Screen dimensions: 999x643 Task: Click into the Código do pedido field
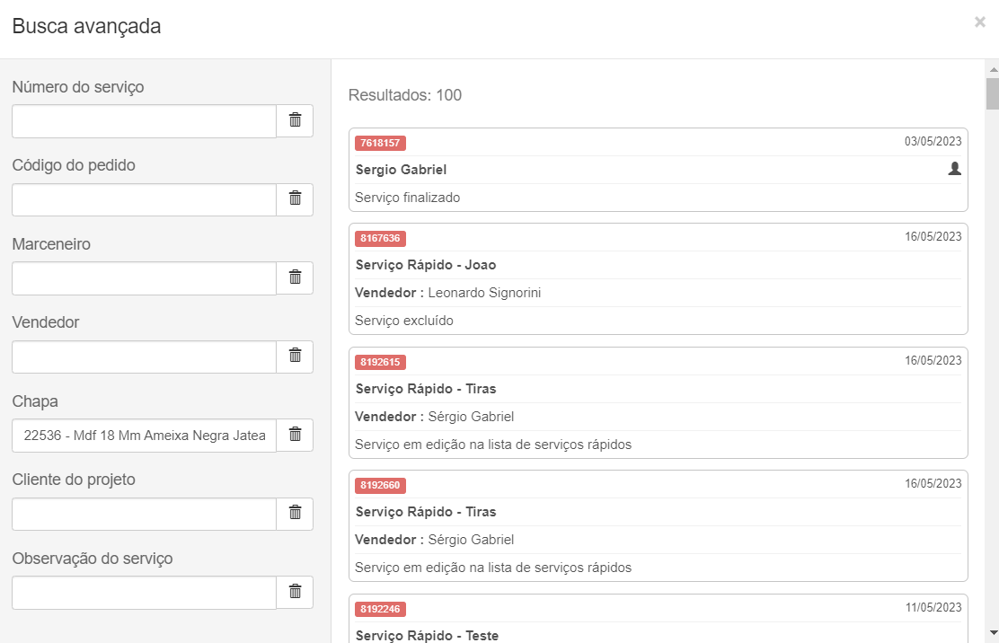tap(144, 199)
